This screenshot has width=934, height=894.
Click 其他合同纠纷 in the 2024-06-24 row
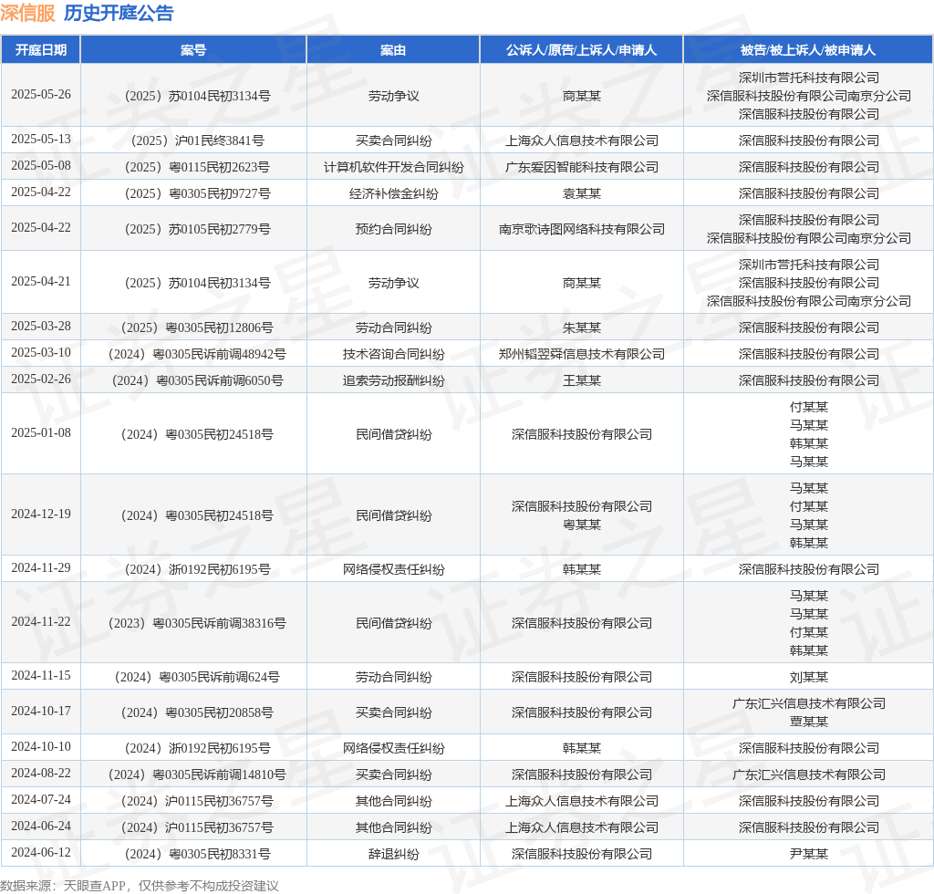point(393,828)
